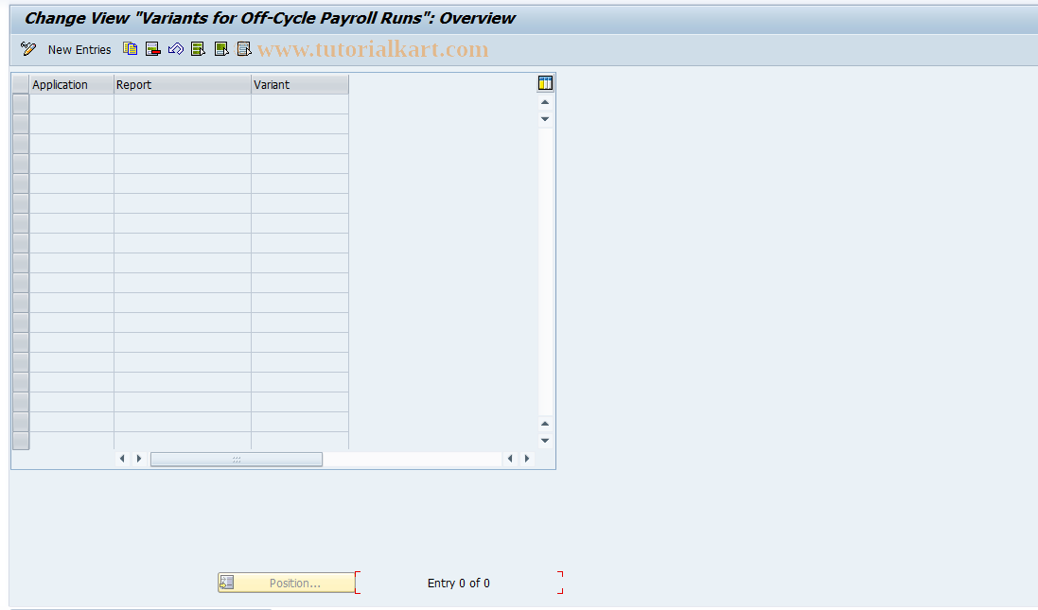1038x610 pixels.
Task: Toggle the Display/Change pencil icon
Action: 27,49
